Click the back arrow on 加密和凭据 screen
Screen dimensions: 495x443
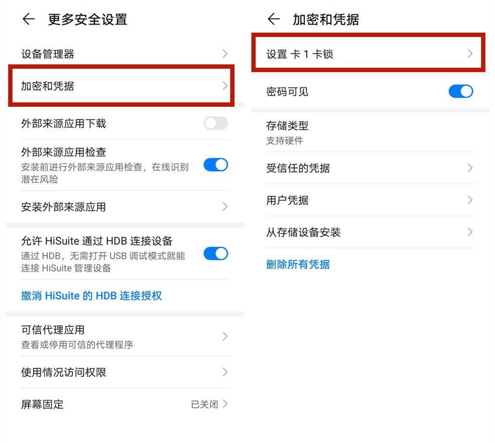273,19
